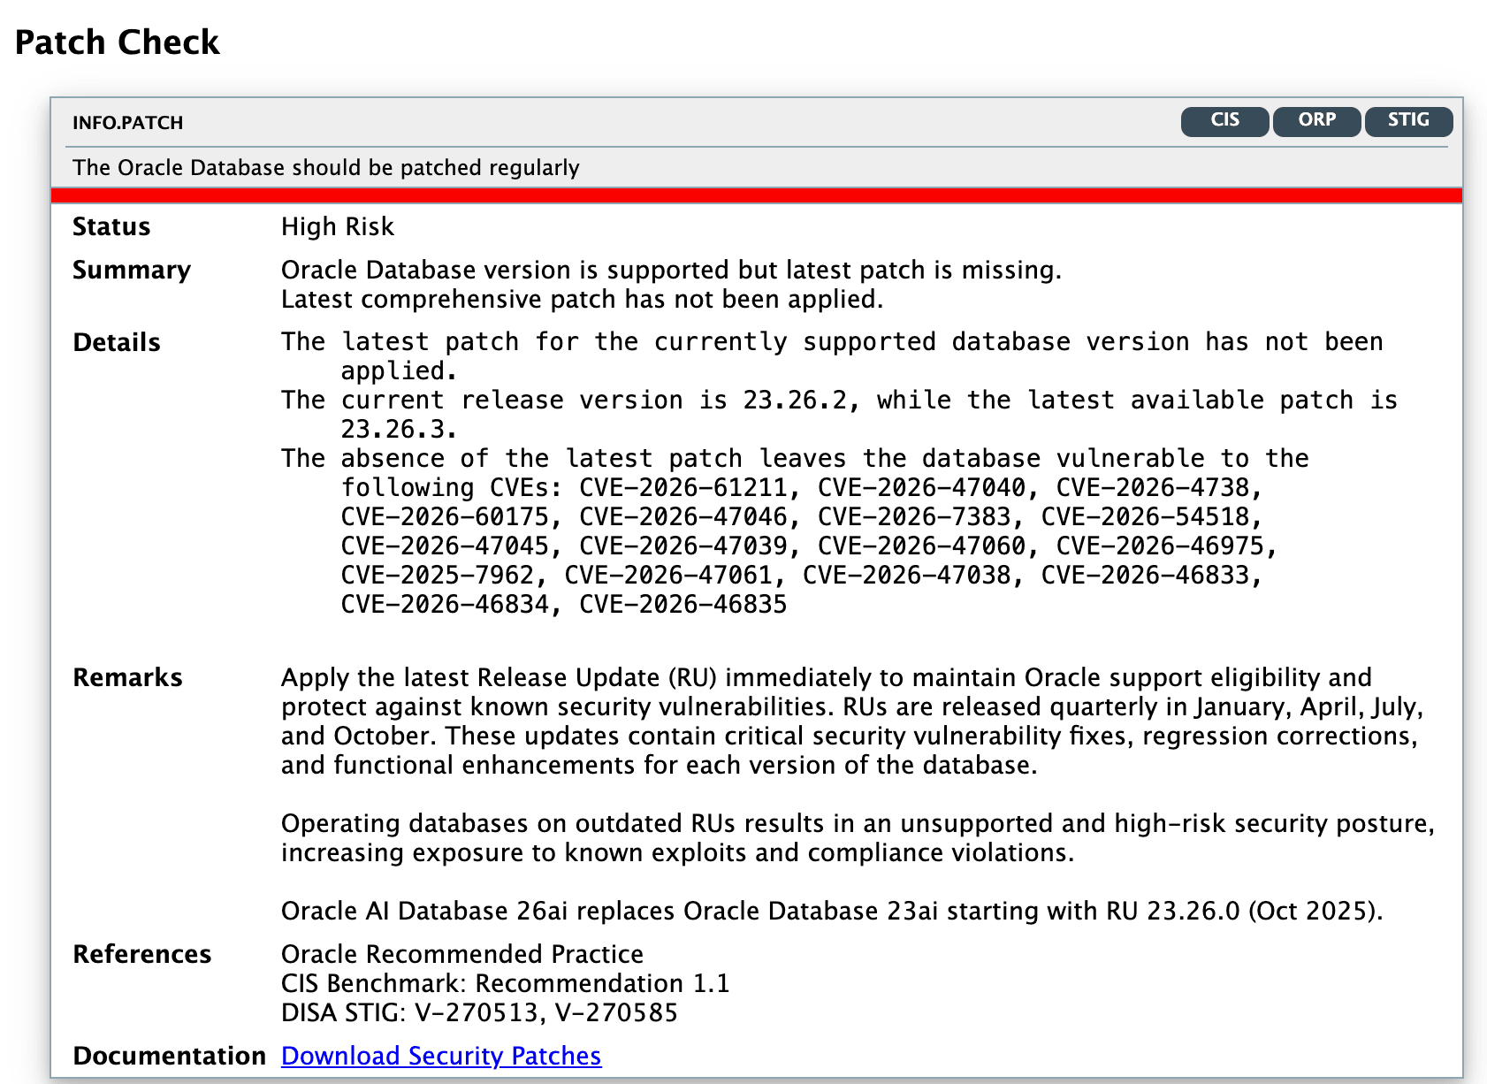Click the CVE-2026-61211 entry
The width and height of the screenshot is (1487, 1084).
tap(682, 488)
